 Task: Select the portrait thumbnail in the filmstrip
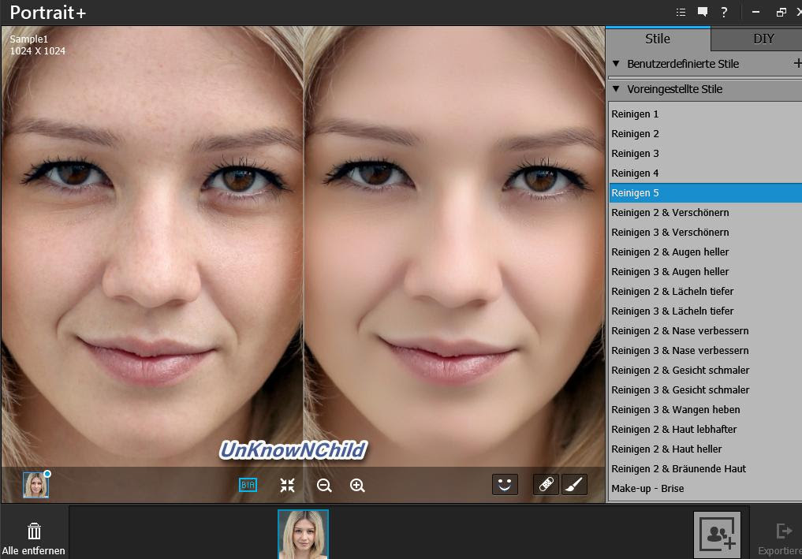[303, 535]
